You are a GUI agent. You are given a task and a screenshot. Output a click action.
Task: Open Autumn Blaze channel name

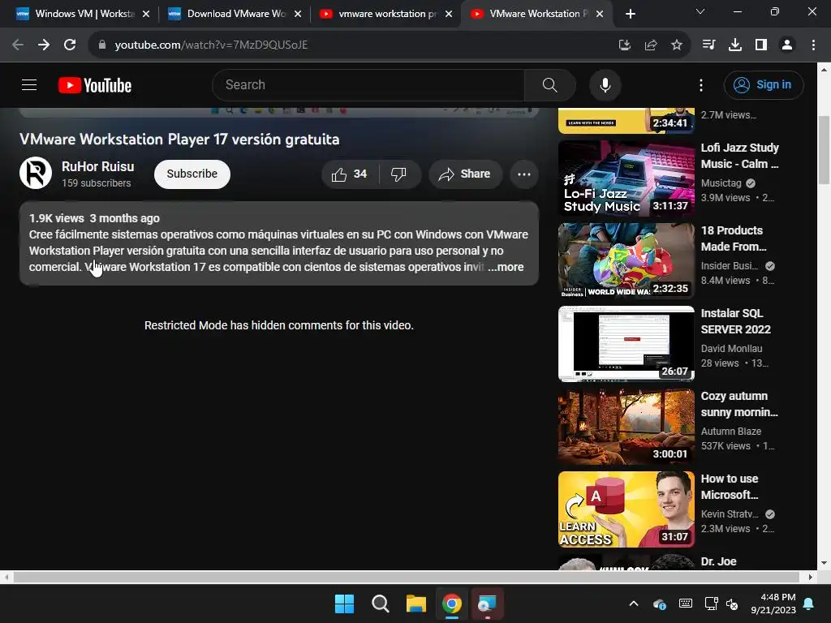pos(731,432)
